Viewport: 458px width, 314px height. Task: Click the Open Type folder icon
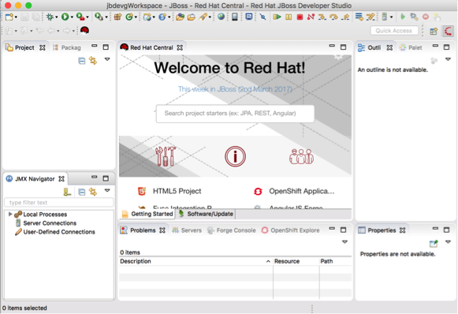coord(180,17)
